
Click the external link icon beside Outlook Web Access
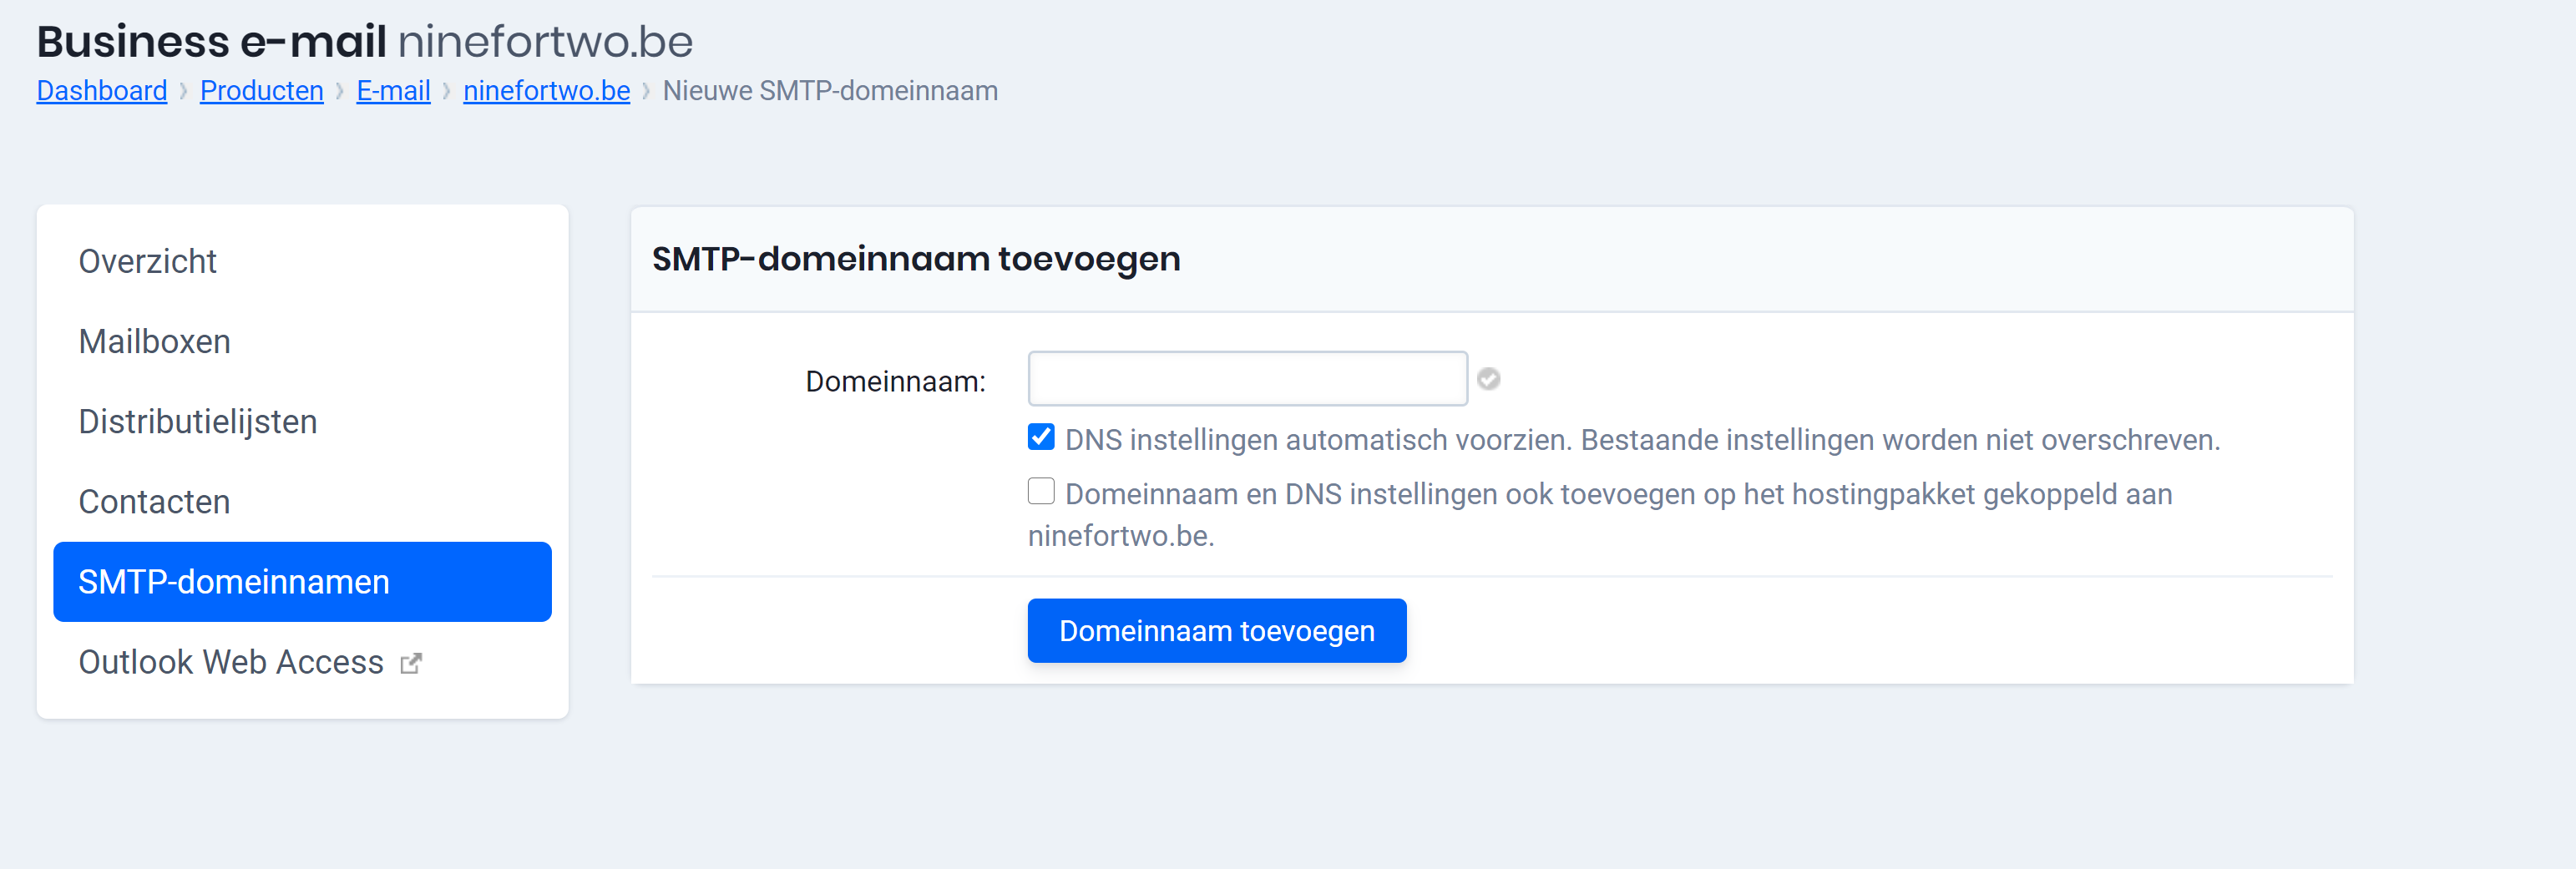coord(412,662)
